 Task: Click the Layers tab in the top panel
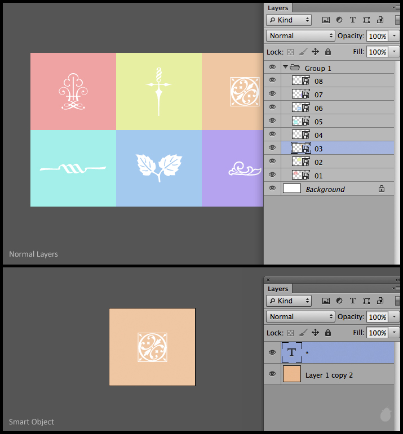pyautogui.click(x=278, y=8)
